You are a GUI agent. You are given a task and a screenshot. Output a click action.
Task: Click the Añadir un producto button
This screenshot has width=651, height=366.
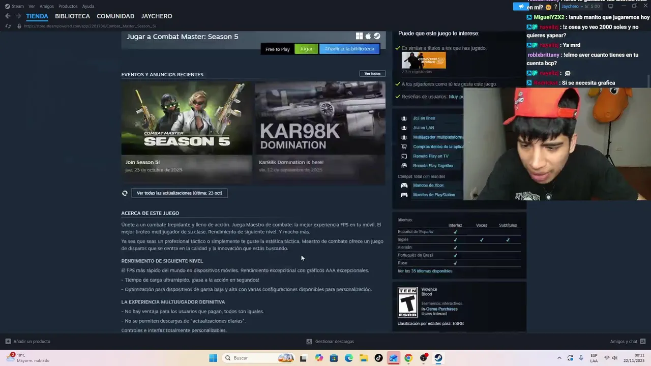tap(27, 342)
